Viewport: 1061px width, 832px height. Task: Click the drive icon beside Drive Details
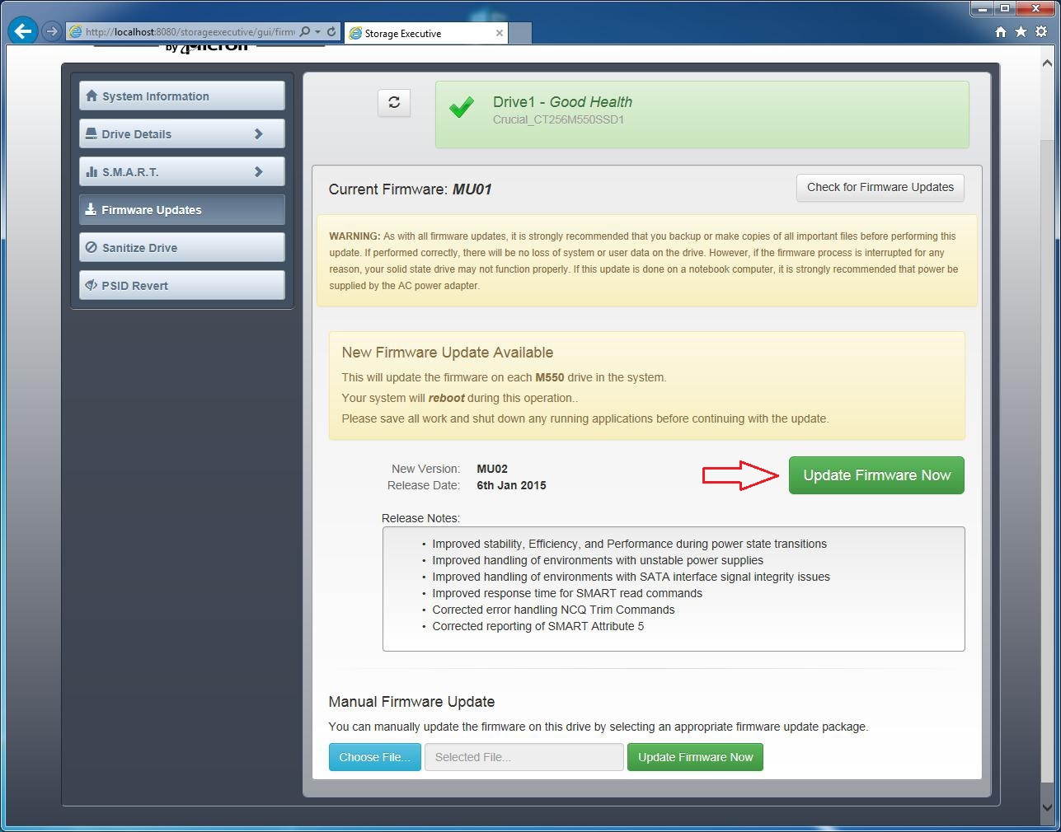(x=92, y=133)
